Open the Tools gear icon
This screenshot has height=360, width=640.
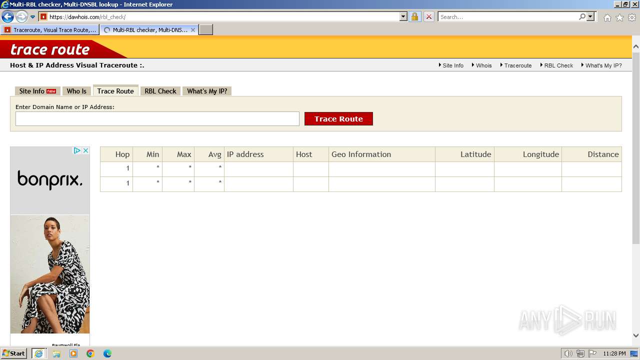[x=632, y=17]
